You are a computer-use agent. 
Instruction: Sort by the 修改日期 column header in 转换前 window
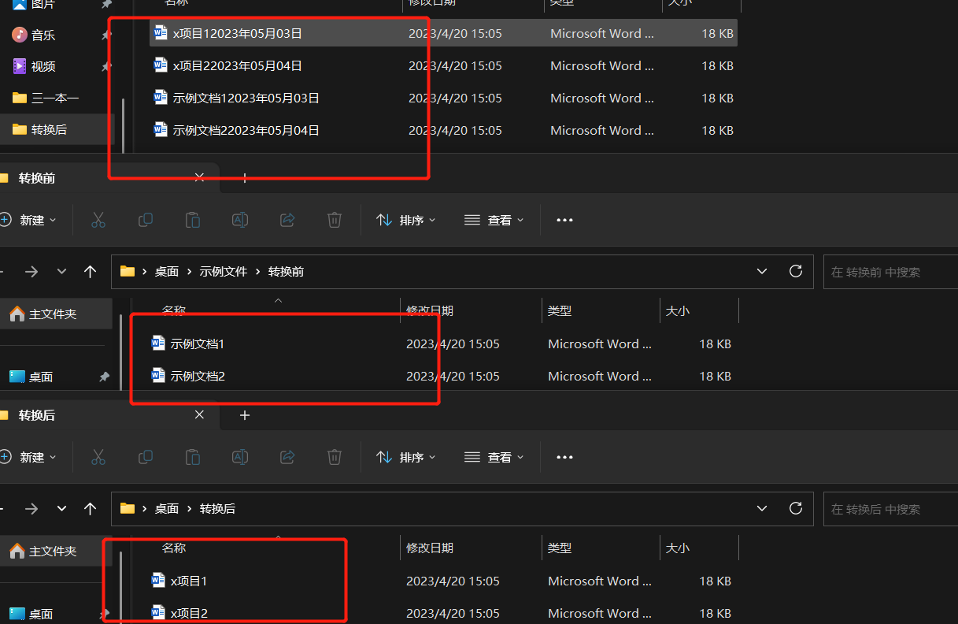coord(430,311)
